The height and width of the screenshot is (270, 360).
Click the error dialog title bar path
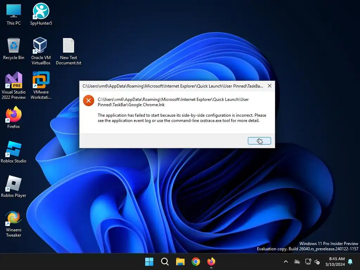tap(173, 86)
